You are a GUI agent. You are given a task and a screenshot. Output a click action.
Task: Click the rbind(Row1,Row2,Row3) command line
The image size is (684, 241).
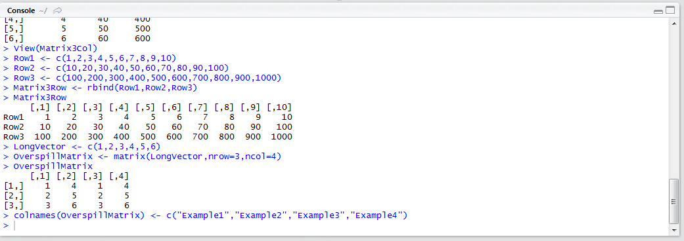[101, 88]
